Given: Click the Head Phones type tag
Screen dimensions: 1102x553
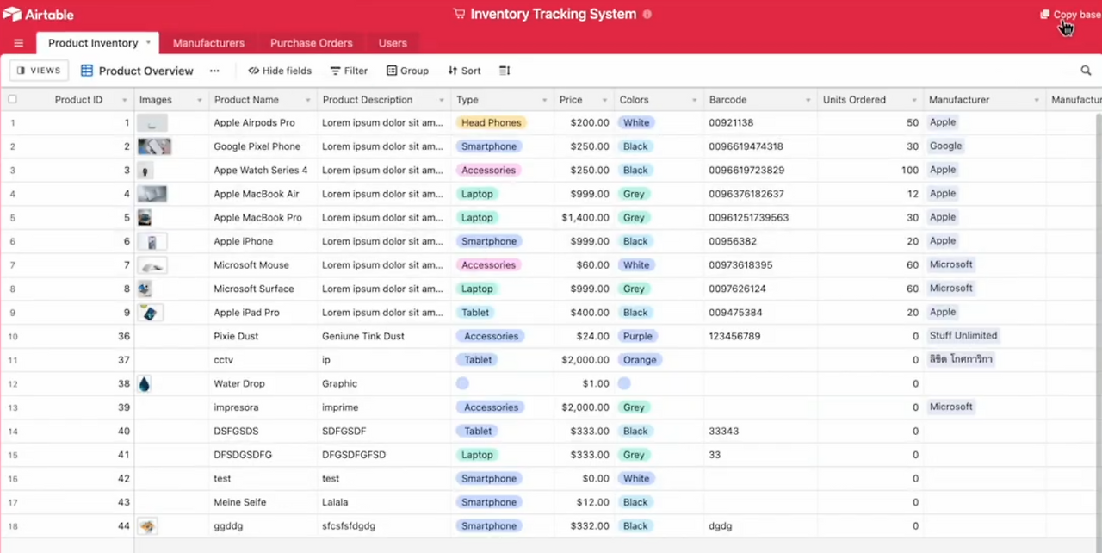Looking at the screenshot, I should (492, 123).
